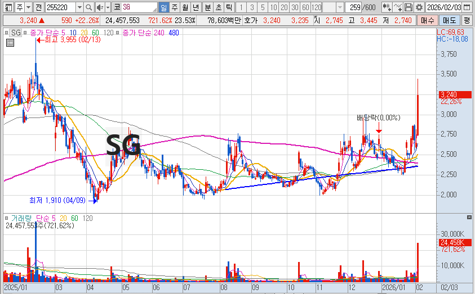Click the 평 button
This screenshot has width=475, height=294.
coord(467,21)
